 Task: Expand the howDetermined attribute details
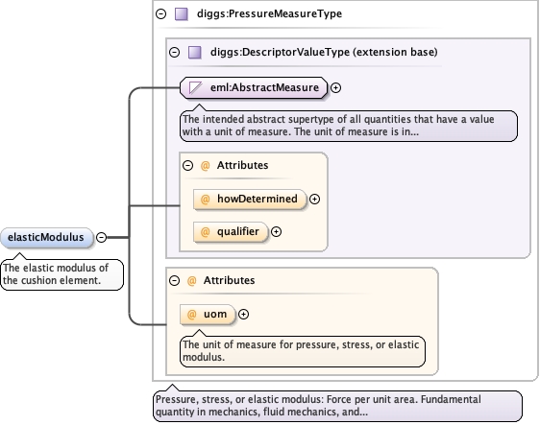(314, 200)
